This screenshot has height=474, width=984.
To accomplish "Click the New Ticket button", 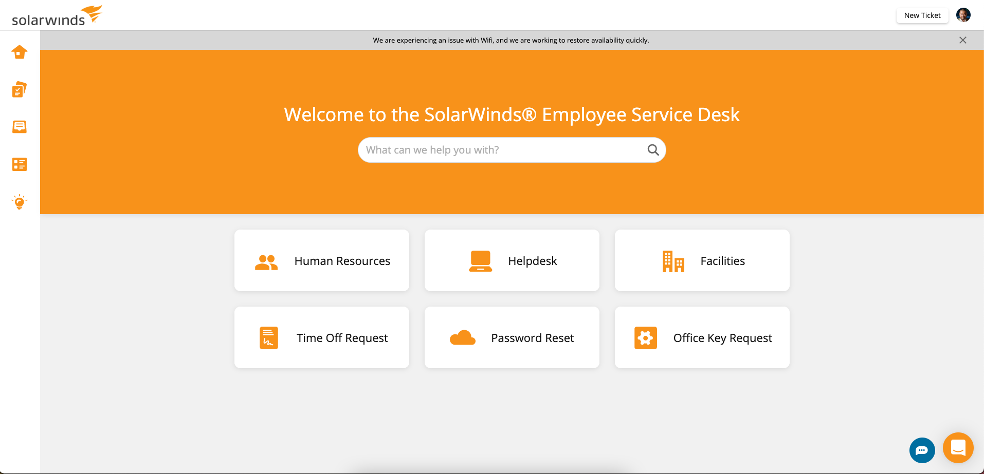I will (922, 15).
